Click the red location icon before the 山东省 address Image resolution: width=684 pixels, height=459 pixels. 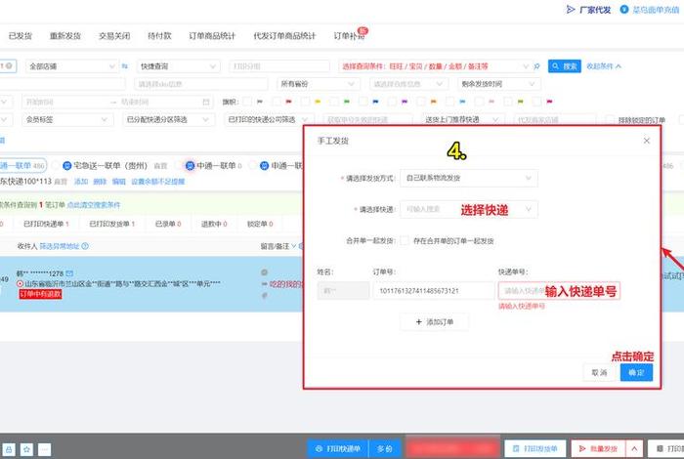(x=20, y=284)
